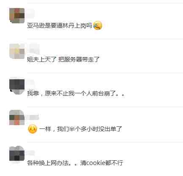This screenshot has width=183, height=176.
Task: Open the avatar of the 姐夫上天了 commenter
Action: pyautogui.click(x=17, y=51)
